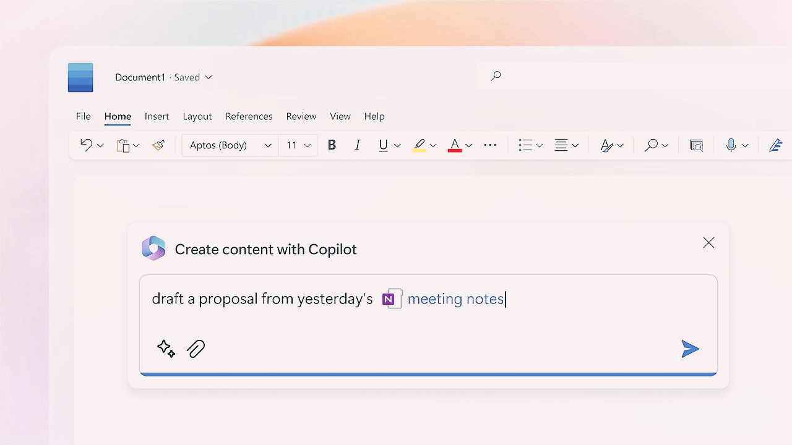The width and height of the screenshot is (792, 445).
Task: Focus the Copilot prompt text field
Action: pos(428,324)
